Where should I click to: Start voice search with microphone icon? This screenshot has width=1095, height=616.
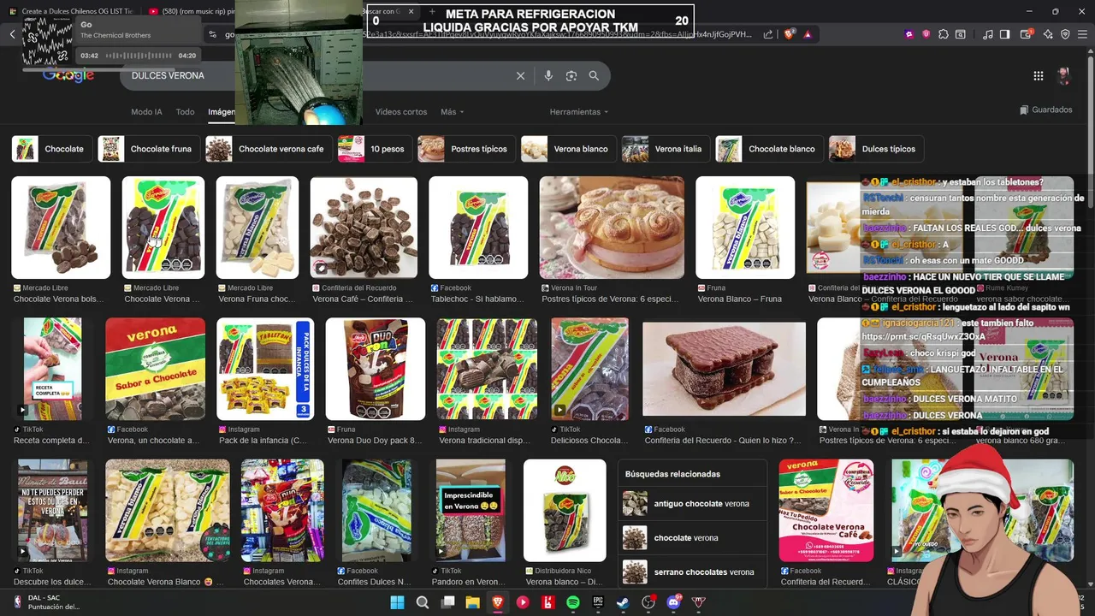(548, 76)
